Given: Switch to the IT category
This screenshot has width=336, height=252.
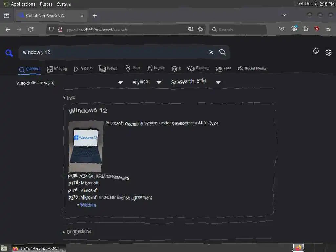Looking at the screenshot, I should click(176, 69).
